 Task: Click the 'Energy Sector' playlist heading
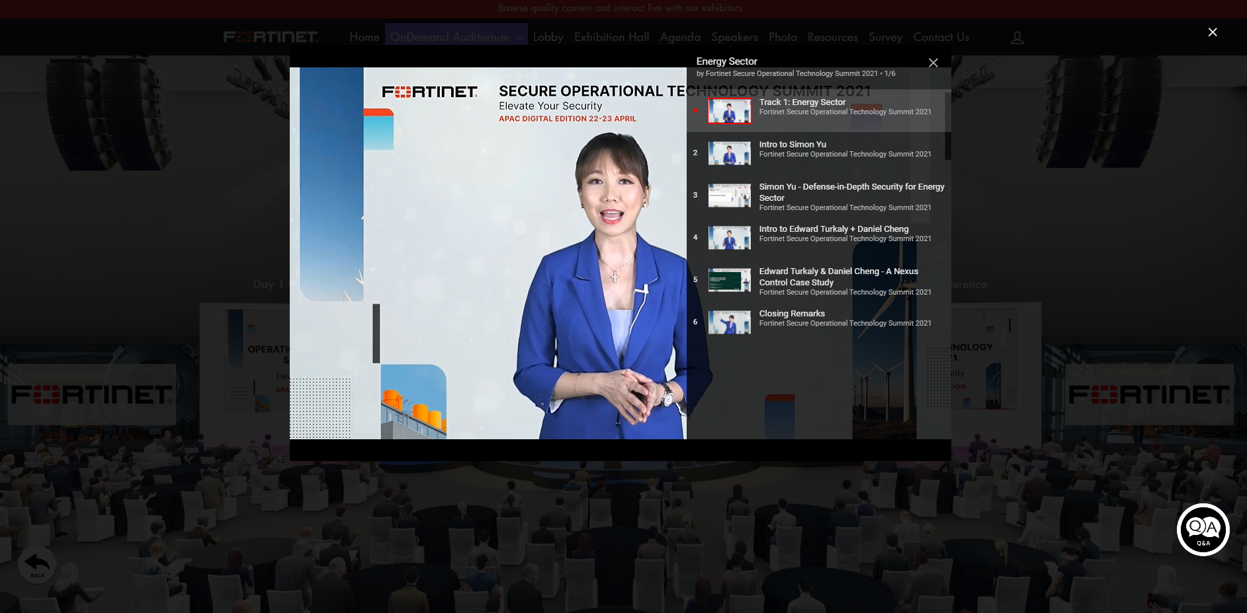726,61
